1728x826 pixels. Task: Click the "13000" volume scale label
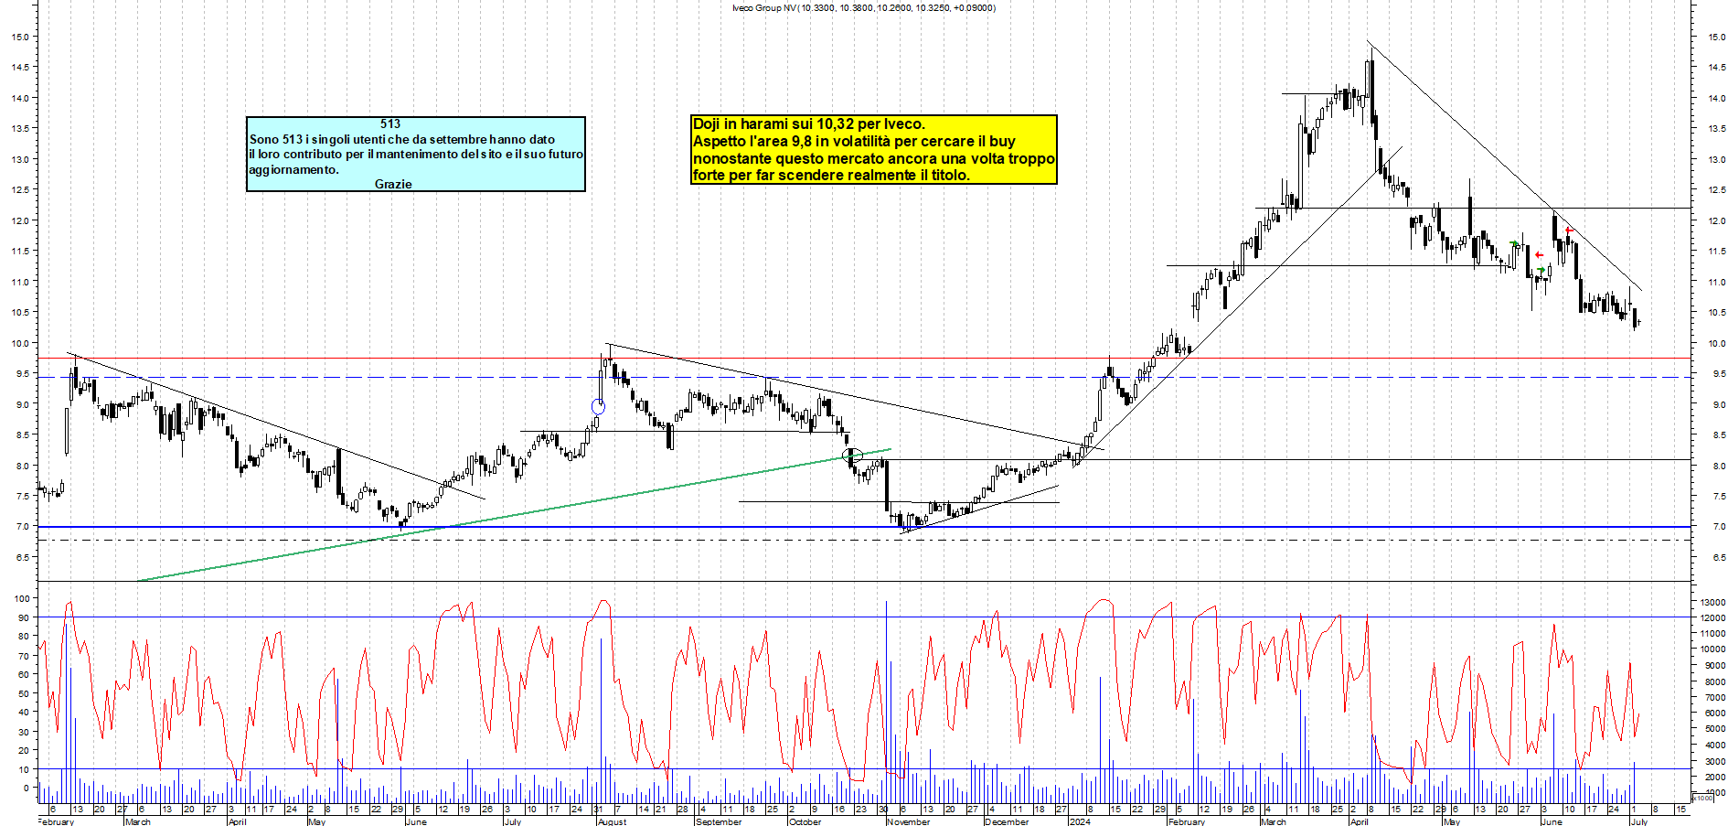[1712, 602]
